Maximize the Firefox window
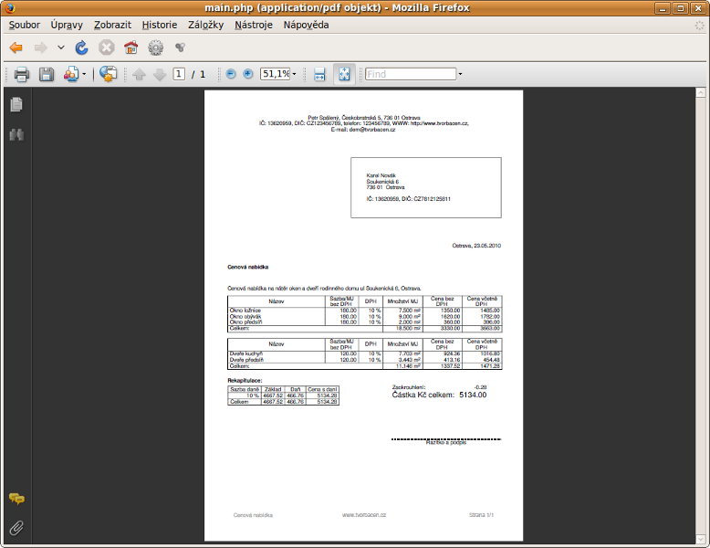The width and height of the screenshot is (710, 548). [680, 8]
